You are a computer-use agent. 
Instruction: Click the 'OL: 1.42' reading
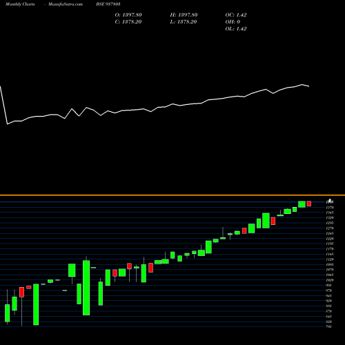pyautogui.click(x=236, y=29)
